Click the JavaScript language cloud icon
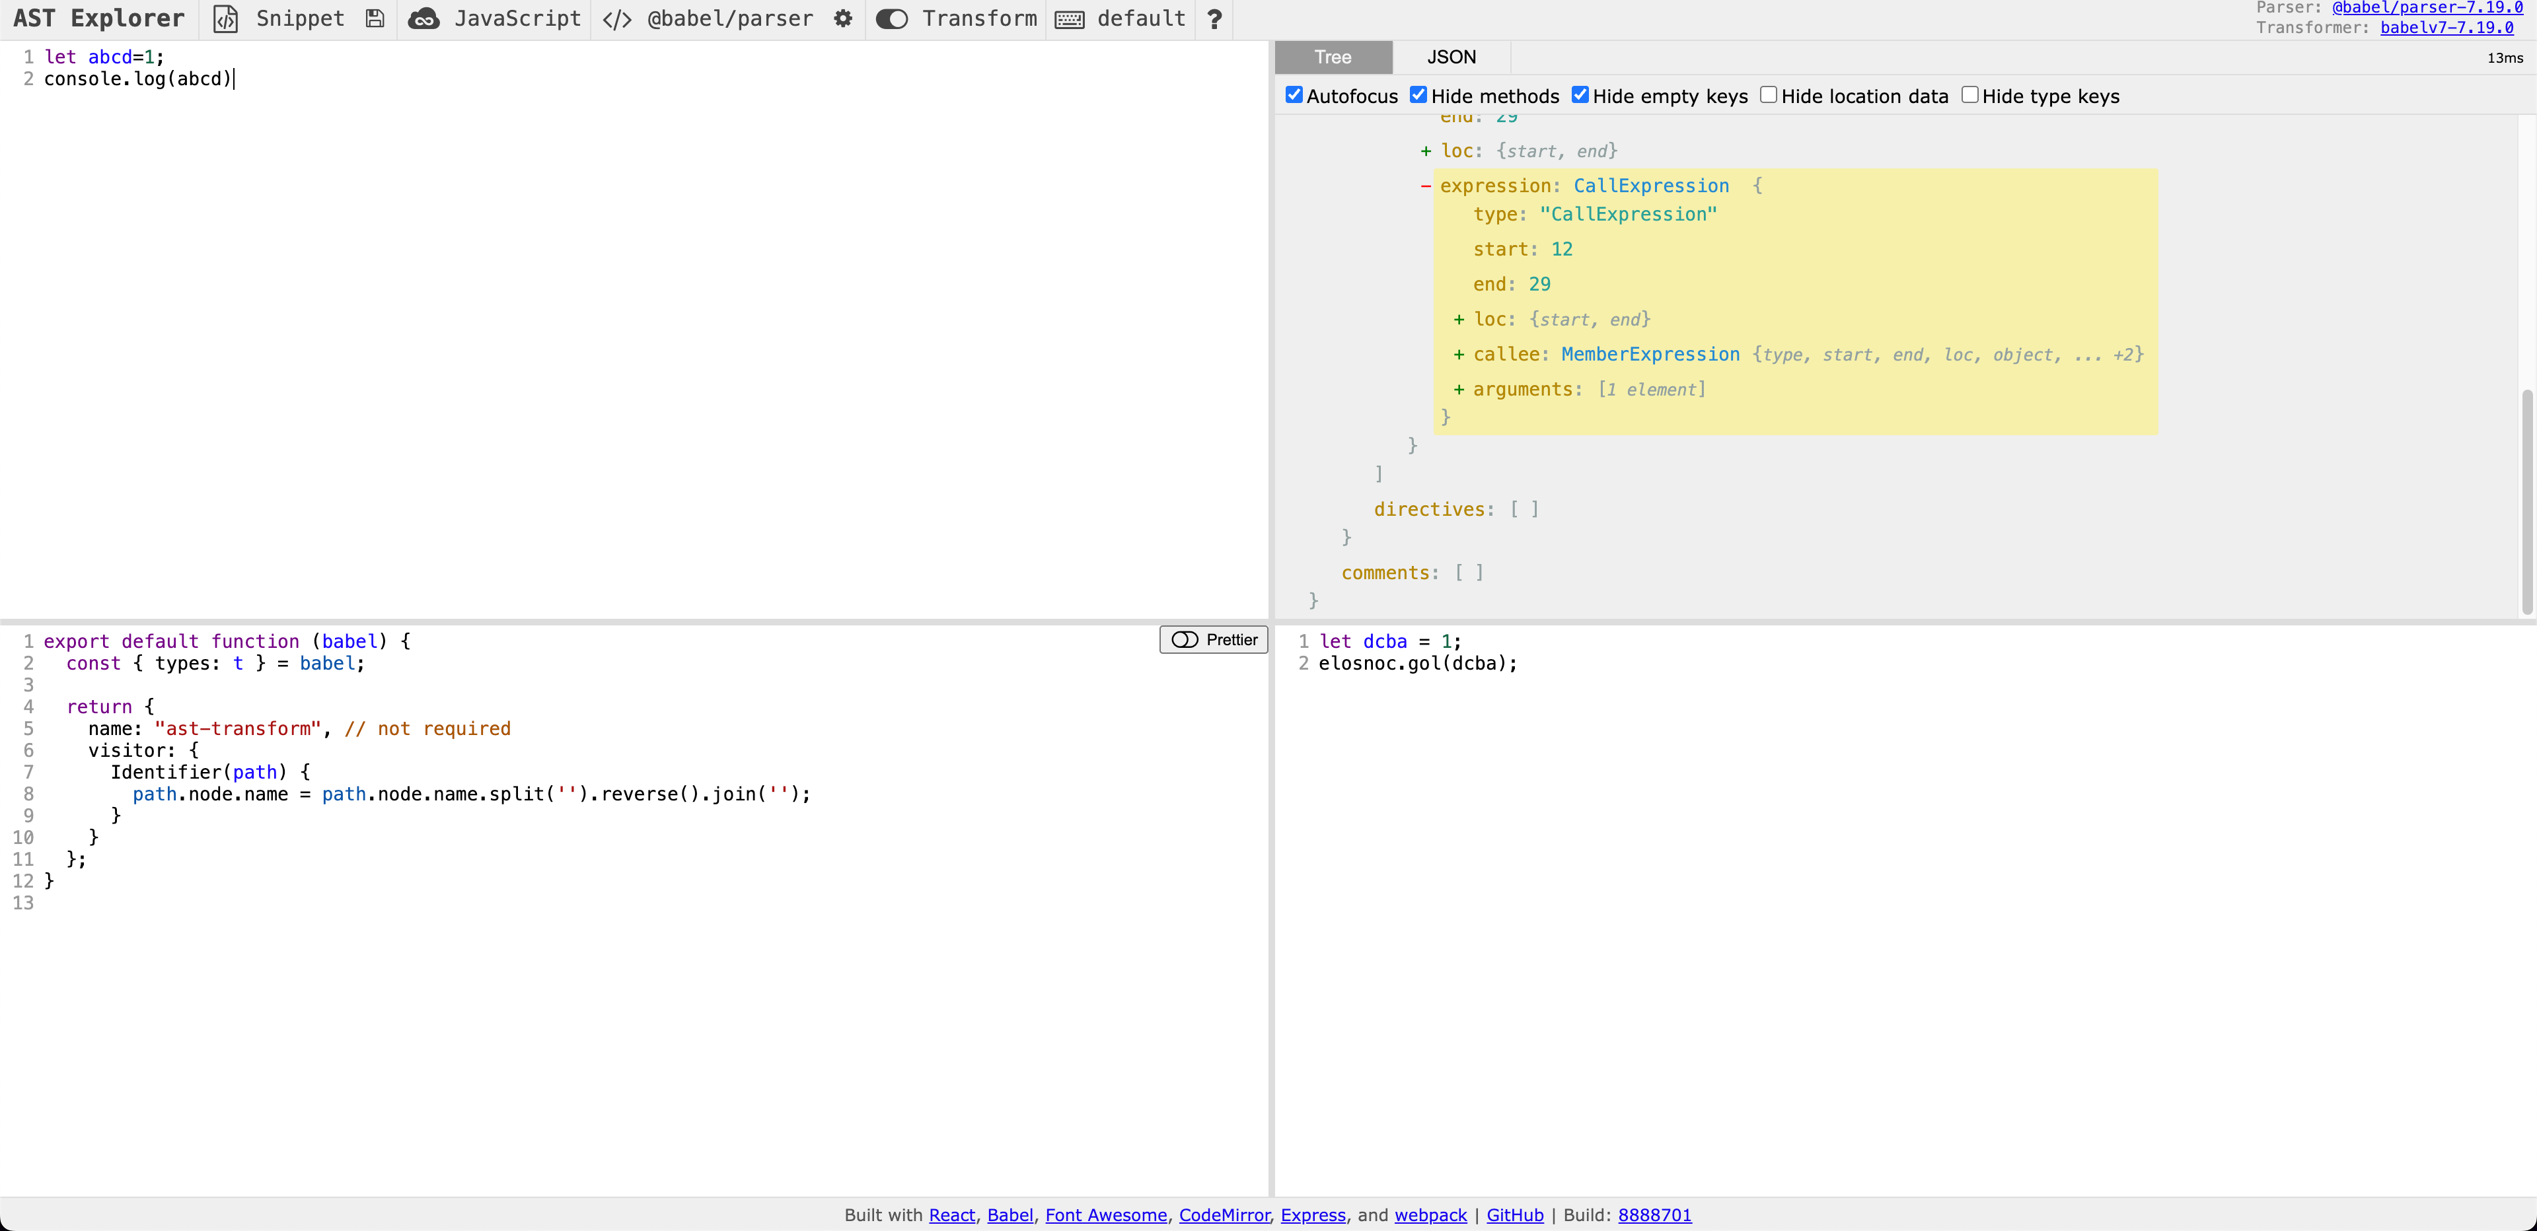 tap(423, 18)
